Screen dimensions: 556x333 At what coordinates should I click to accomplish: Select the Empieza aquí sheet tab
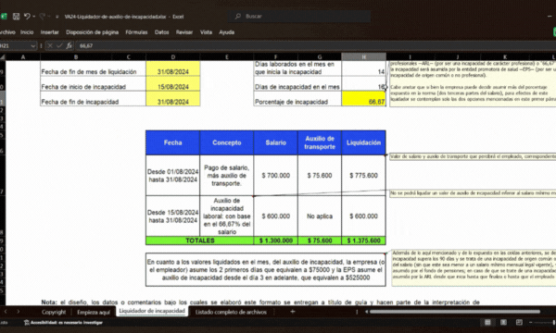(x=94, y=312)
